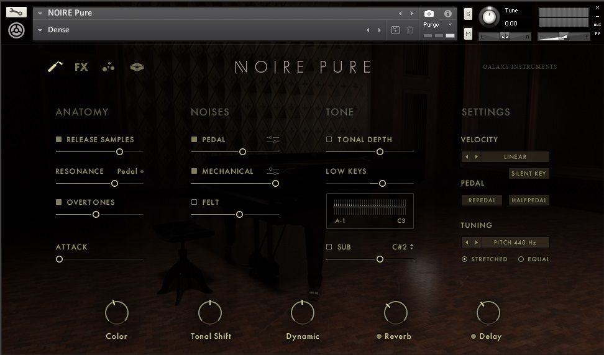This screenshot has height=355, width=604.
Task: Switch Resonance mode labeled Pedal
Action: pos(130,171)
